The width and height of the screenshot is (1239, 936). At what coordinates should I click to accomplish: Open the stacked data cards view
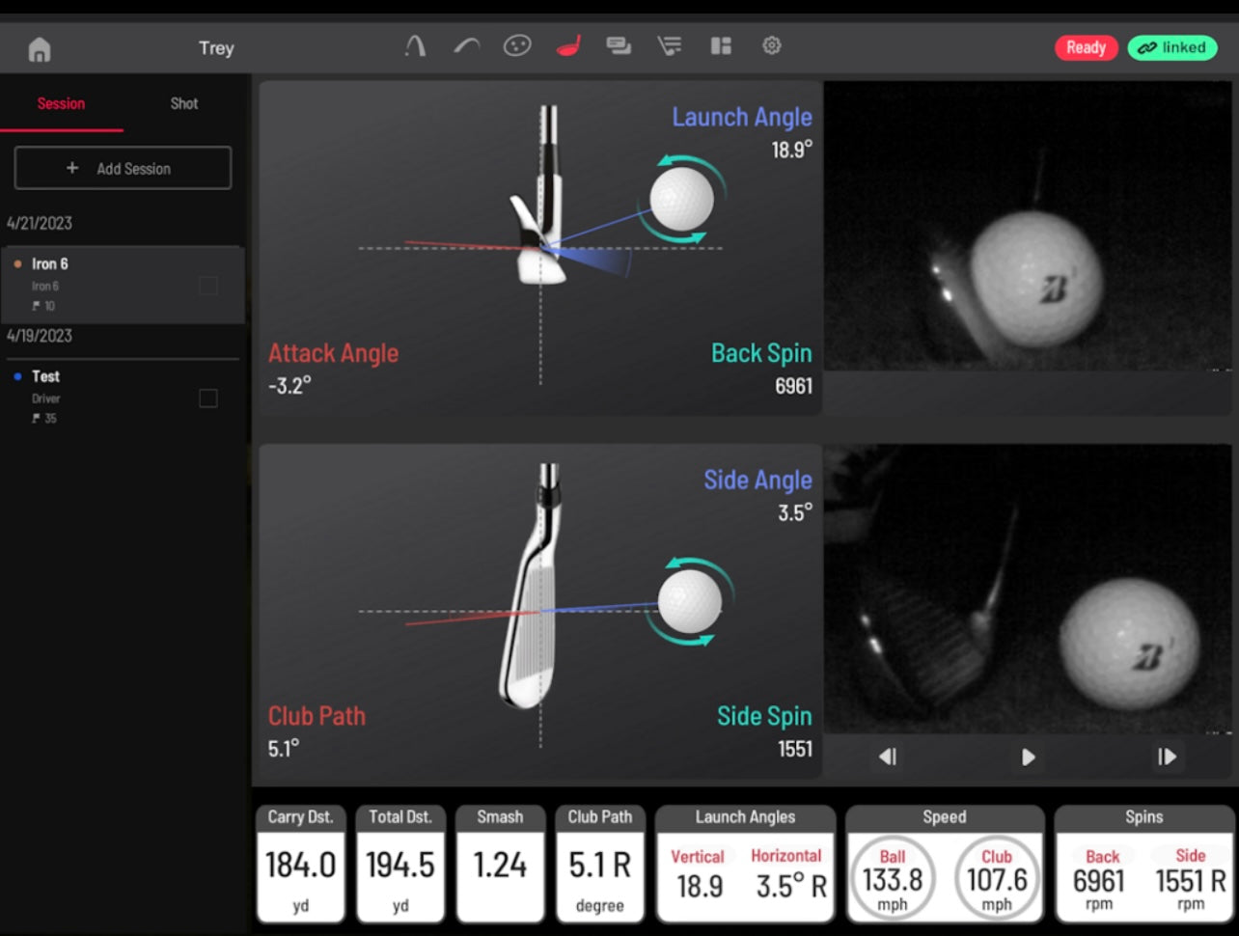click(x=619, y=46)
